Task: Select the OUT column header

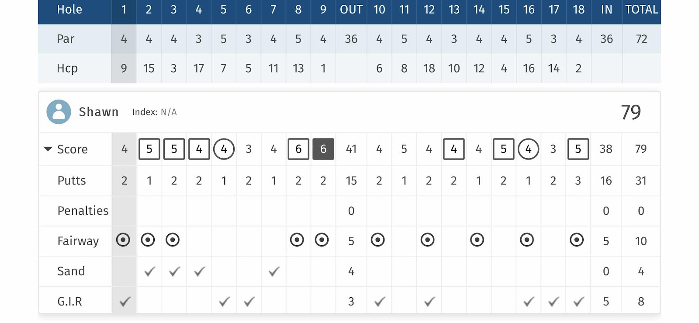Action: pos(351,10)
